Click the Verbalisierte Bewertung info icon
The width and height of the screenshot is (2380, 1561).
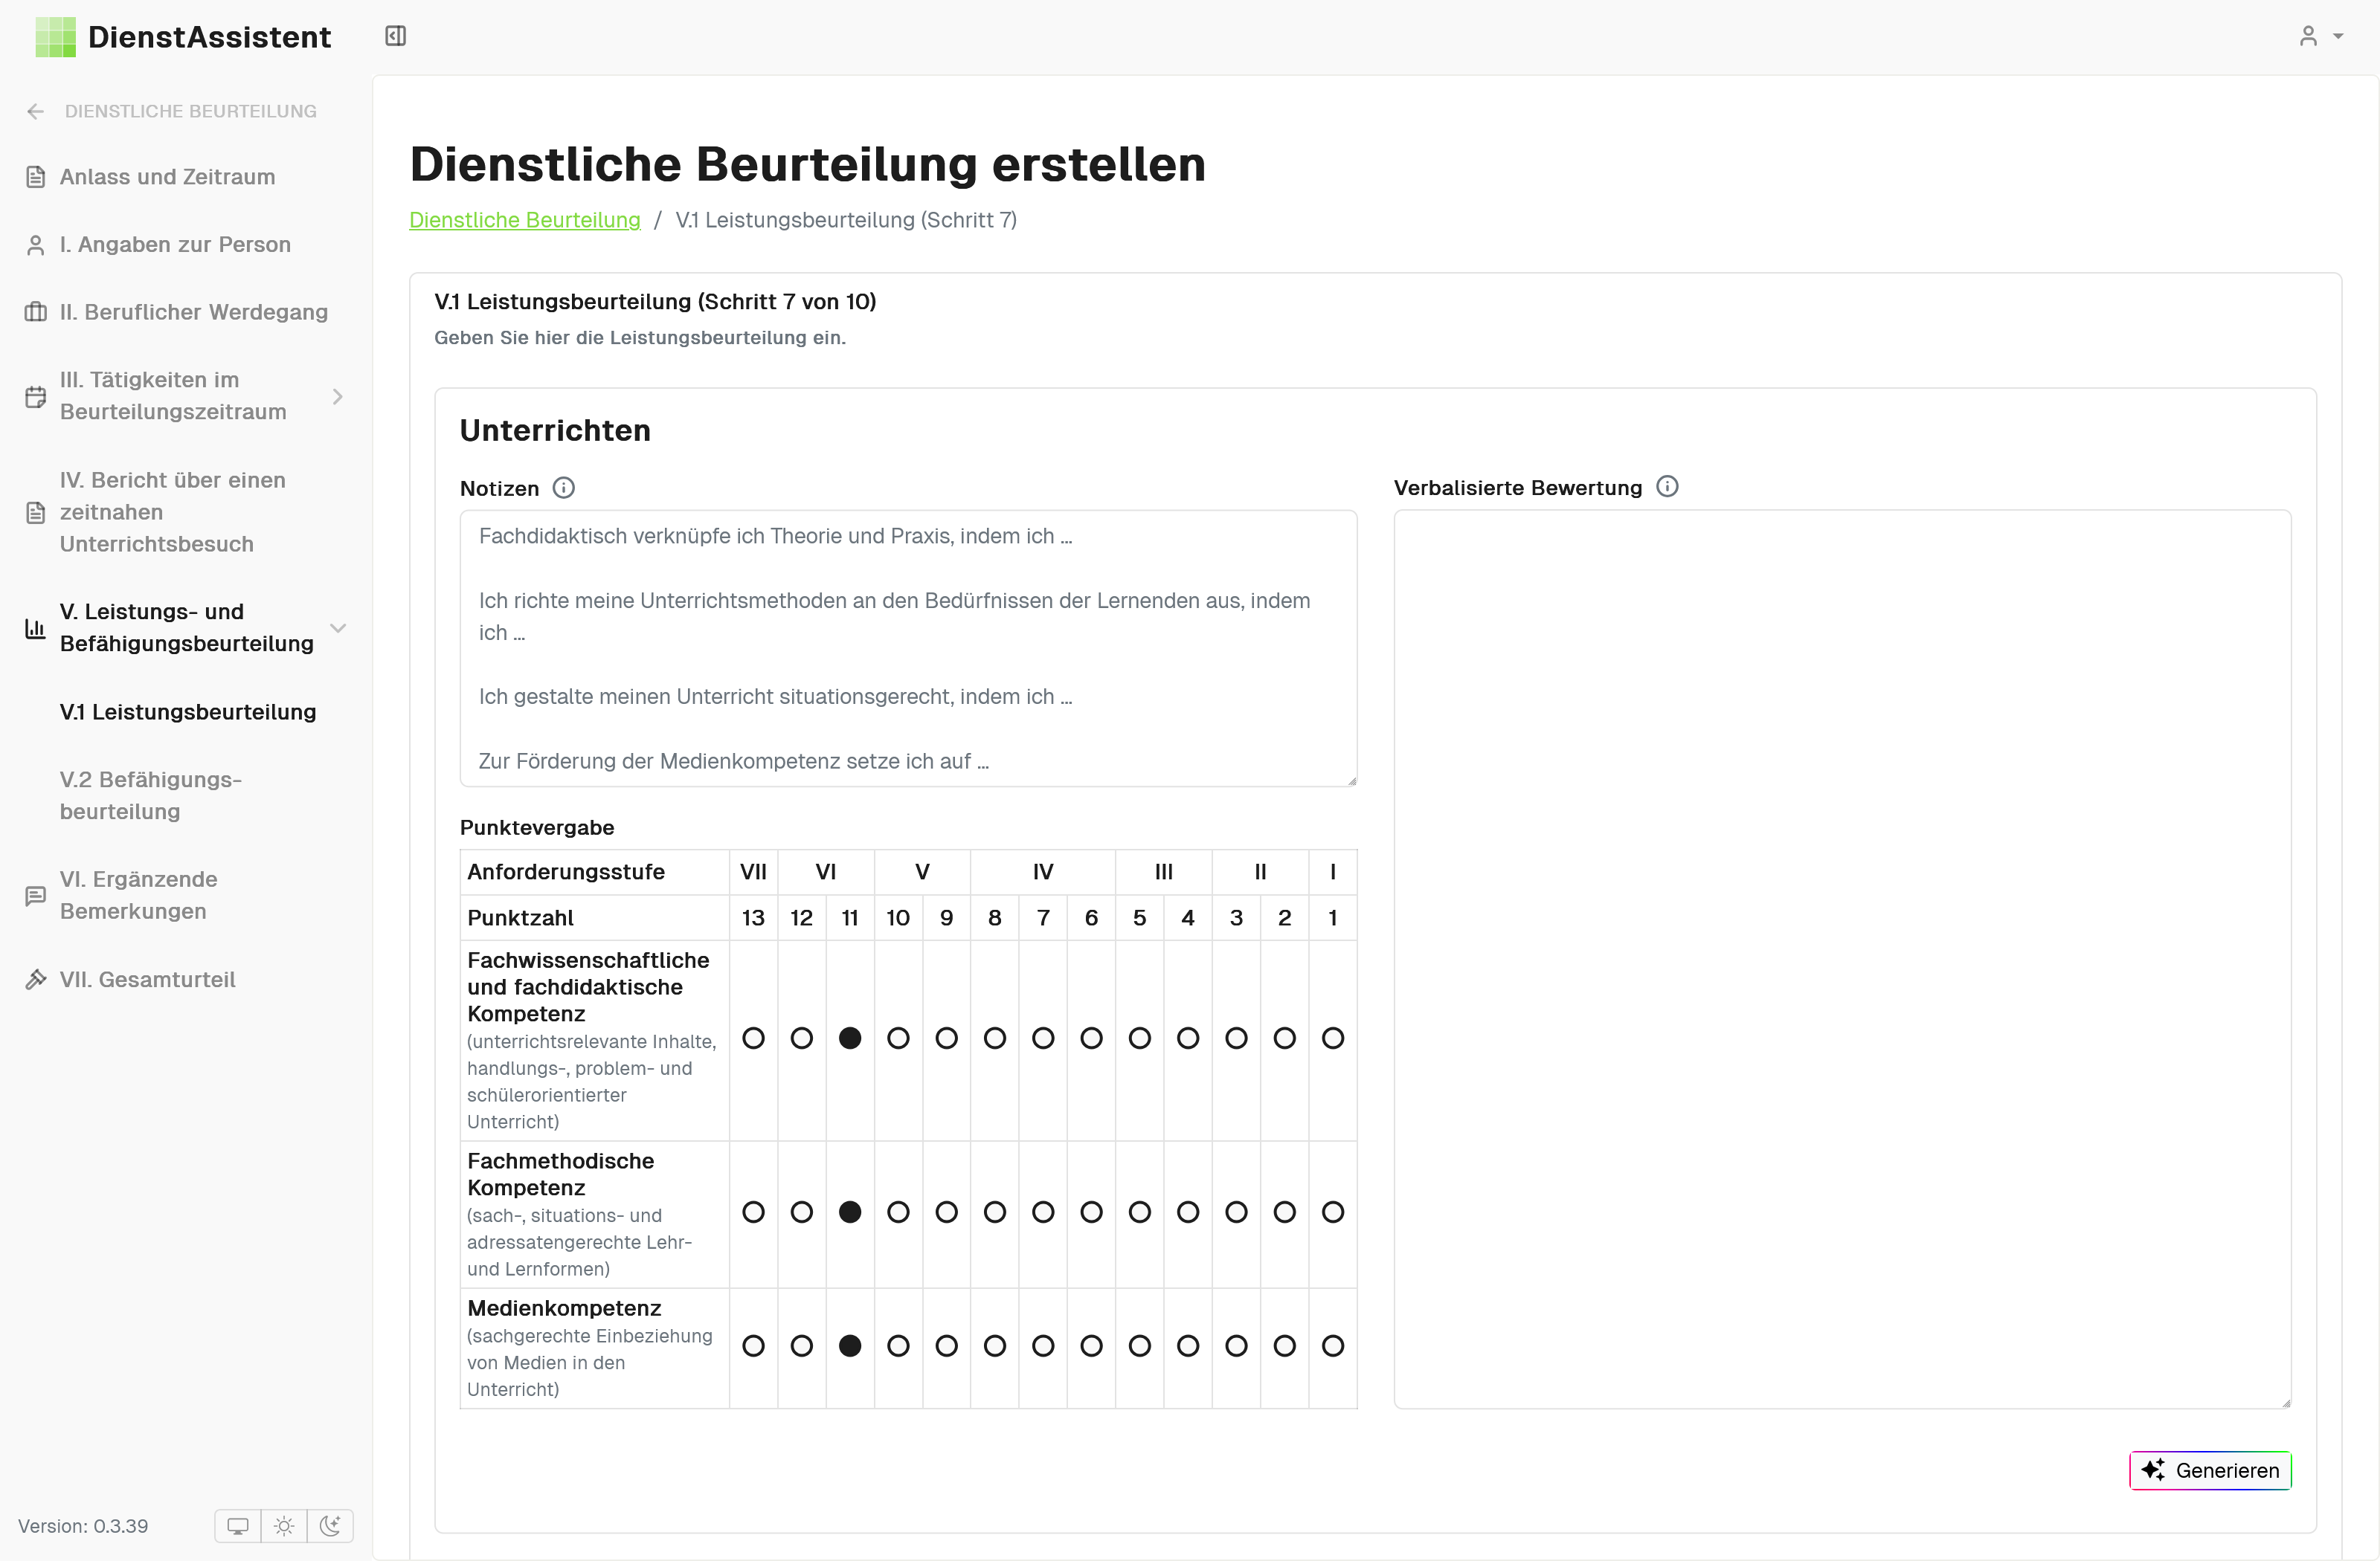(x=1666, y=487)
